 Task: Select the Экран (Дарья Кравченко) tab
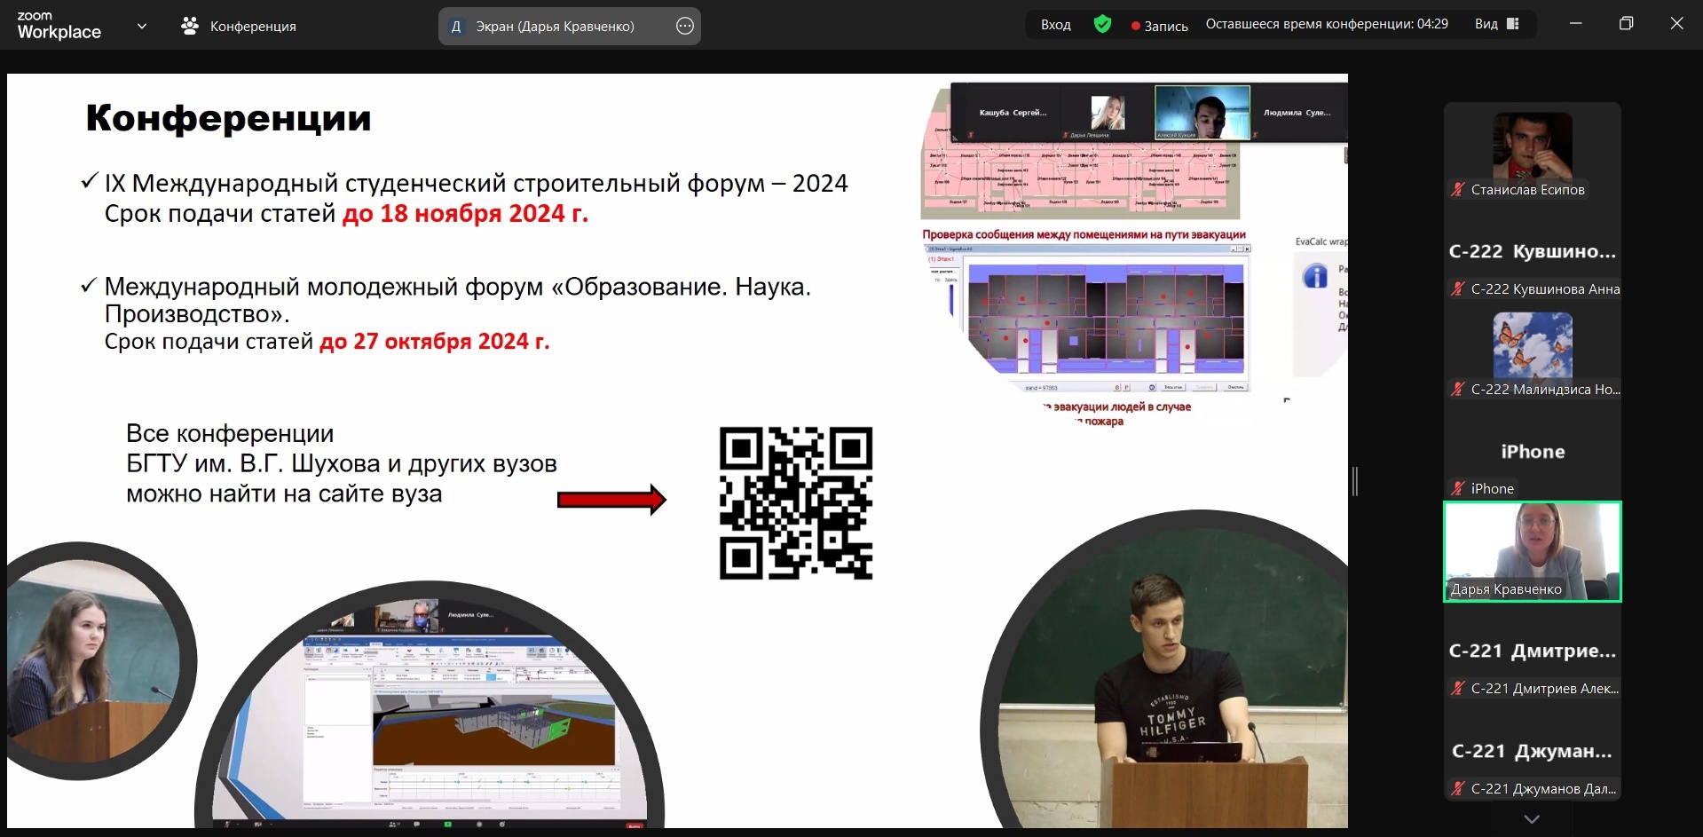pyautogui.click(x=555, y=27)
